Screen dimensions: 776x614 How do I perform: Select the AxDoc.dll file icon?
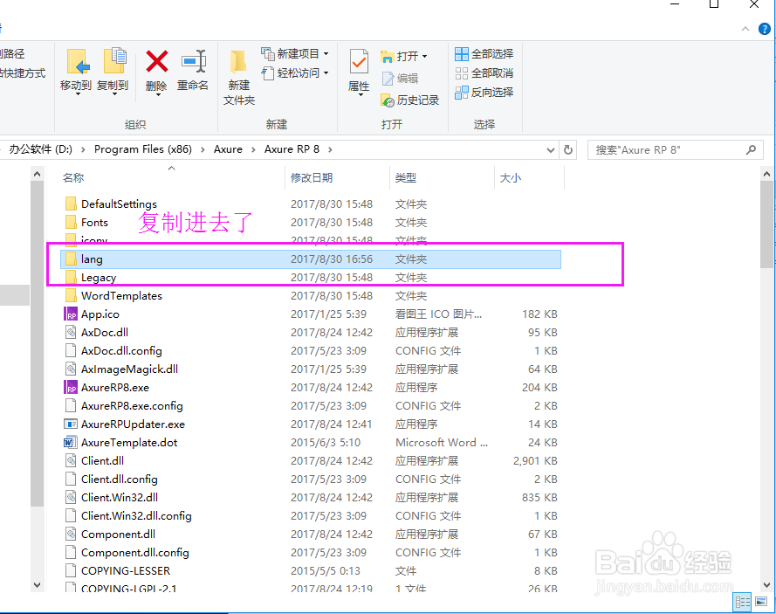pyautogui.click(x=71, y=332)
